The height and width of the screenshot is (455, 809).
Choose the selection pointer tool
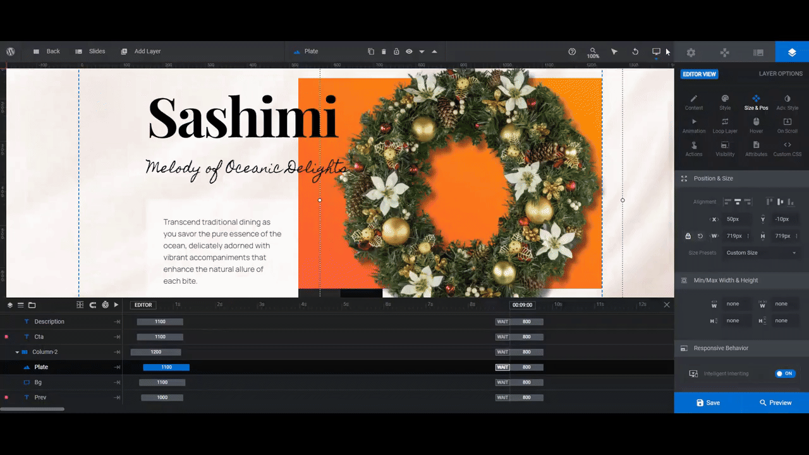[614, 52]
